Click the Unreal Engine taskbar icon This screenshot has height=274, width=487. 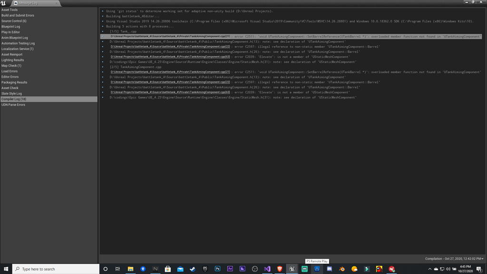coord(292,269)
